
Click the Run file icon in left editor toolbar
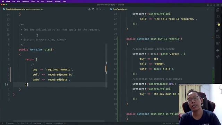(x=89, y=9)
